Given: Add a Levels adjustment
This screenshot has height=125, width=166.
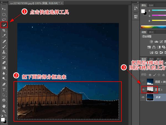Looking at the screenshot, I should click(x=156, y=41).
